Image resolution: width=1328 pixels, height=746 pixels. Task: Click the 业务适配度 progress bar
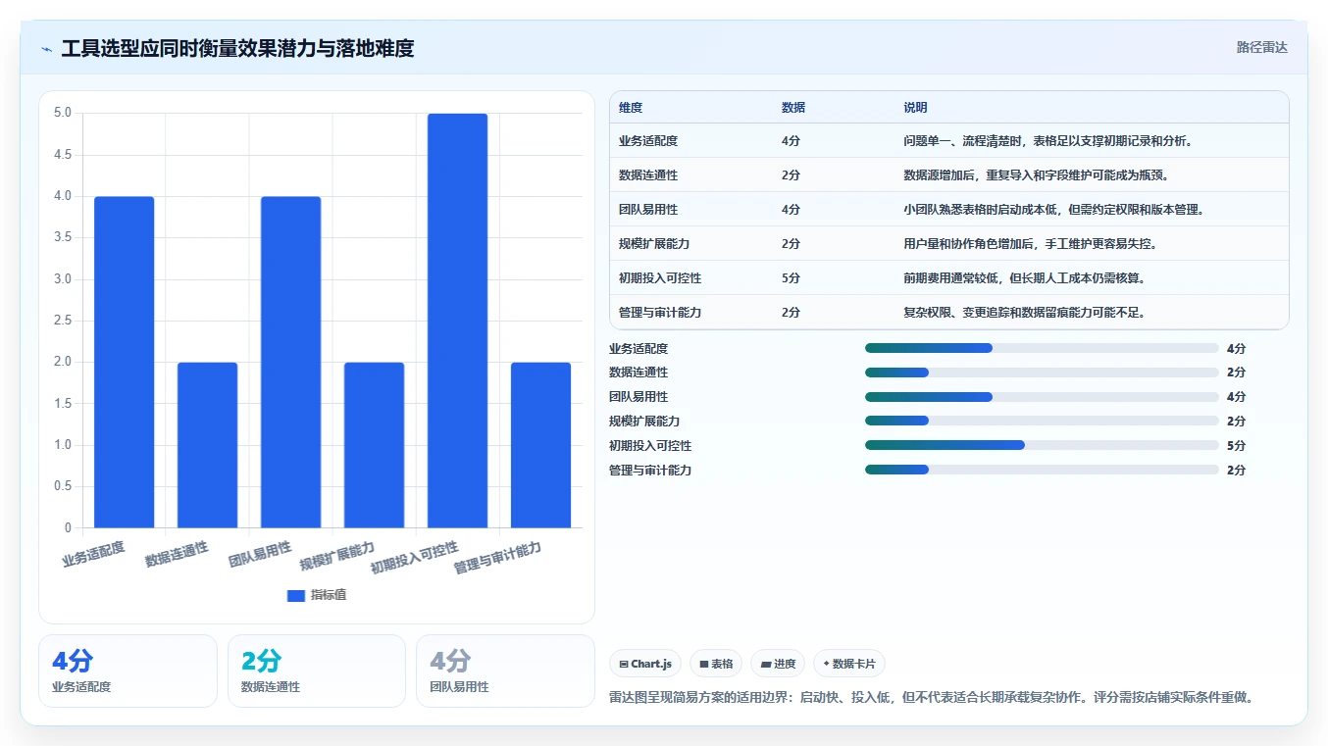(x=1042, y=348)
